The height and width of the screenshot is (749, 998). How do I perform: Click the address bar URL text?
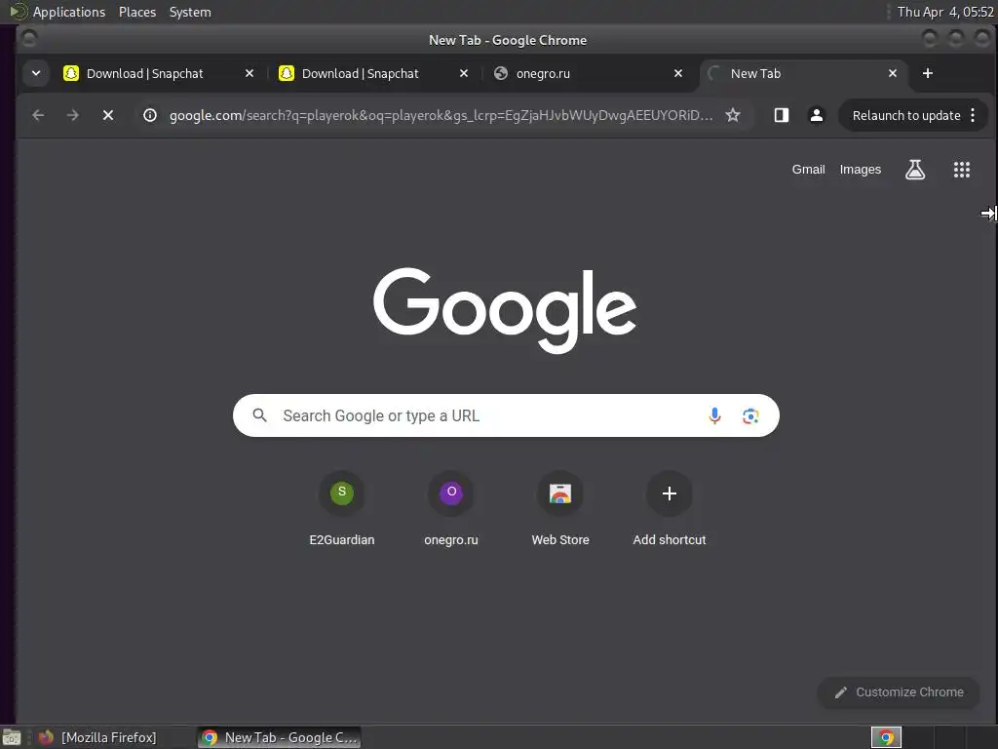441,115
